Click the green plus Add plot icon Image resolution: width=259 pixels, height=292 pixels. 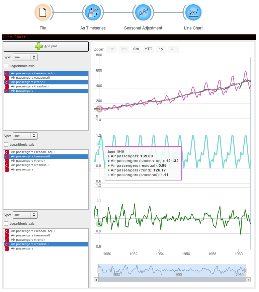click(x=39, y=46)
